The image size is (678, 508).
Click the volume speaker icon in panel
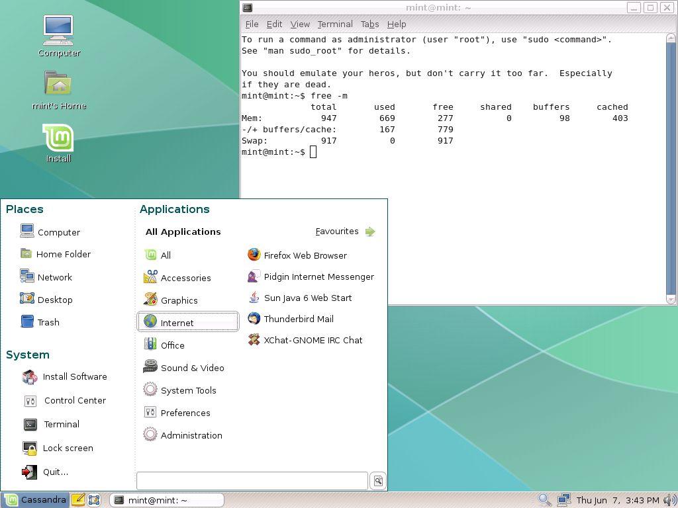[x=669, y=500]
